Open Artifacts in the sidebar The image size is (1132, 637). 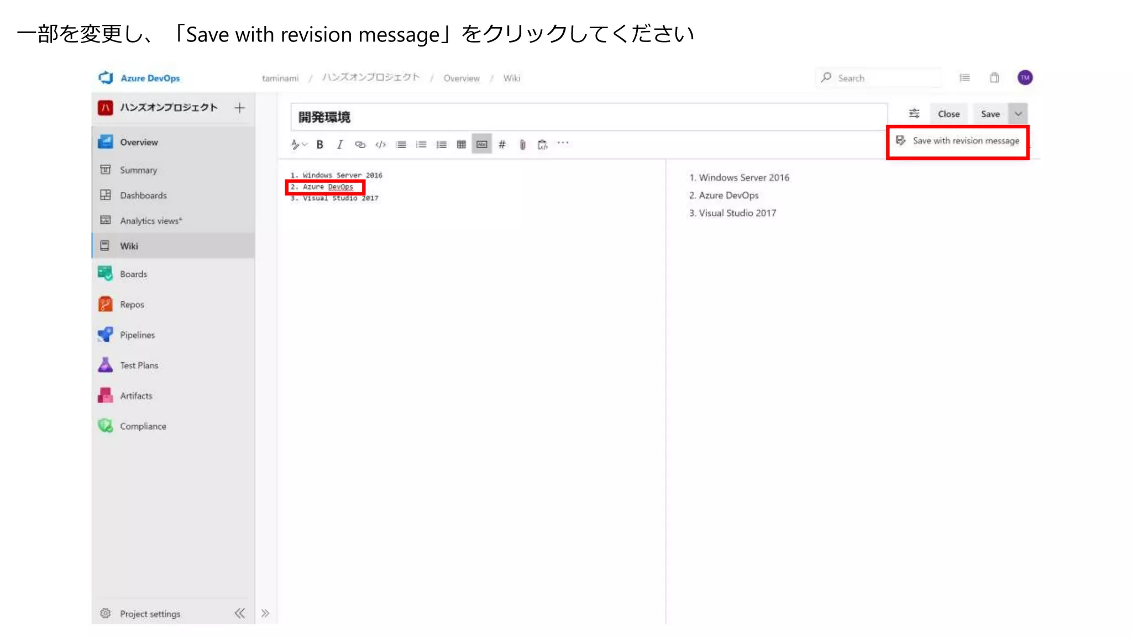pos(173,395)
